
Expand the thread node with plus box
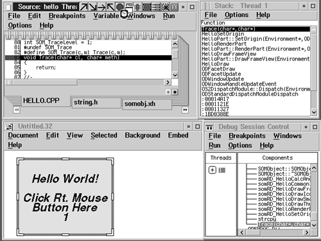coord(213,170)
